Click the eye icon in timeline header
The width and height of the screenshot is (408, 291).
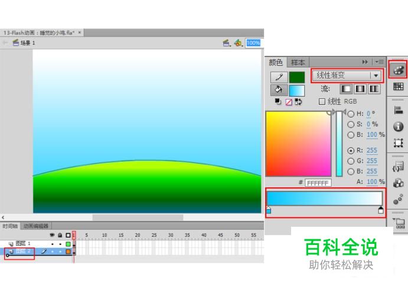52,235
